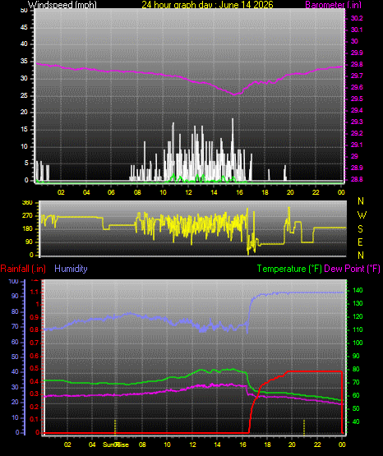Click the 29.5 barometer scale value
Screen dimensions: 383x456
pos(357,99)
